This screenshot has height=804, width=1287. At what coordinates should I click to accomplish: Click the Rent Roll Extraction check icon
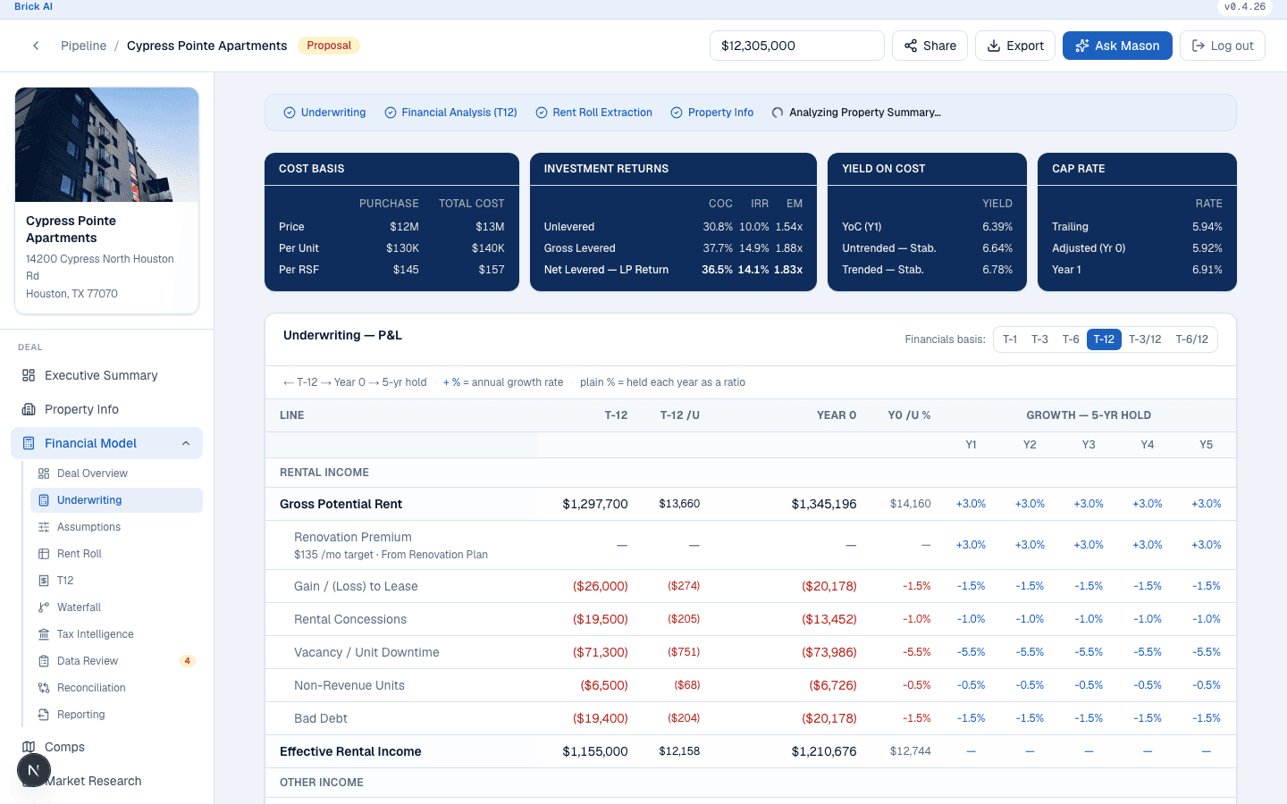(542, 113)
